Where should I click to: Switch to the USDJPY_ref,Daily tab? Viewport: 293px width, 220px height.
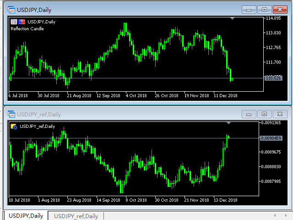click(x=76, y=216)
